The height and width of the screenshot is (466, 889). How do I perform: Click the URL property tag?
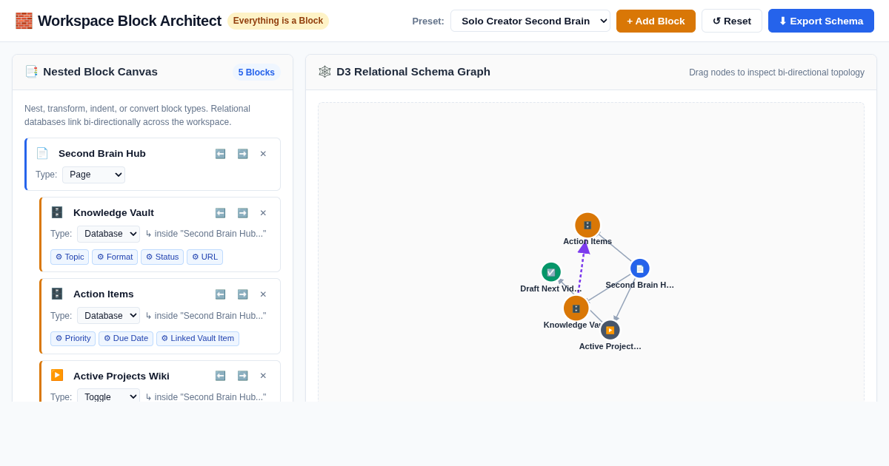pyautogui.click(x=204, y=257)
